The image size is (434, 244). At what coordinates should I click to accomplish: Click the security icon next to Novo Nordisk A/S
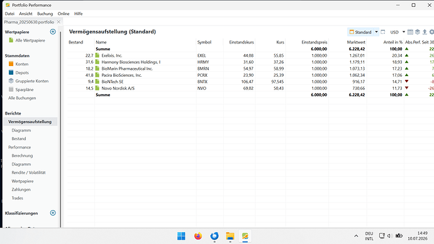point(97,88)
